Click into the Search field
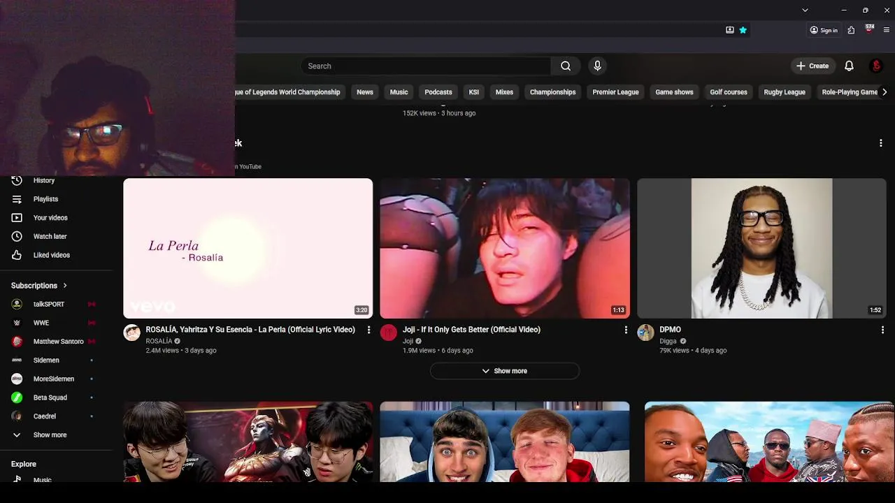 tap(426, 66)
